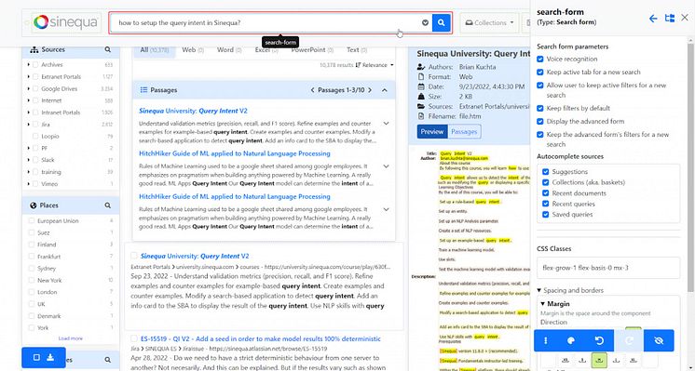695x371 pixels.
Task: Click the blue search magnifier button
Action: click(x=441, y=22)
